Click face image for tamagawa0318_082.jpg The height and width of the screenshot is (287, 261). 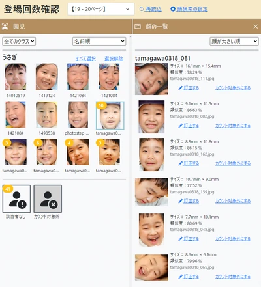click(151, 116)
